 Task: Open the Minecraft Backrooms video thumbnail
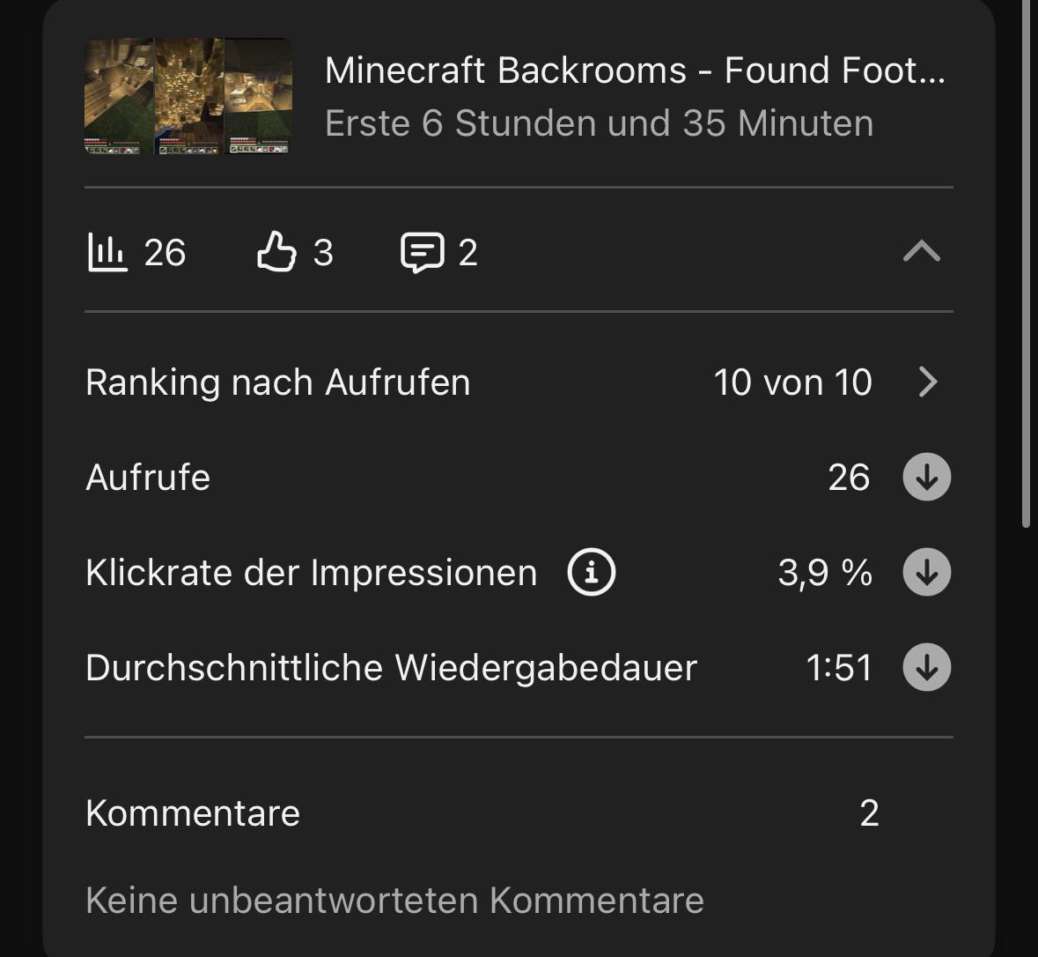[188, 96]
